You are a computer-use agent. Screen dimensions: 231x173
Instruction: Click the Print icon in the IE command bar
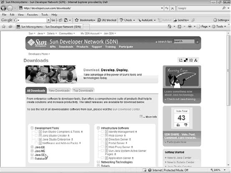click(x=190, y=26)
